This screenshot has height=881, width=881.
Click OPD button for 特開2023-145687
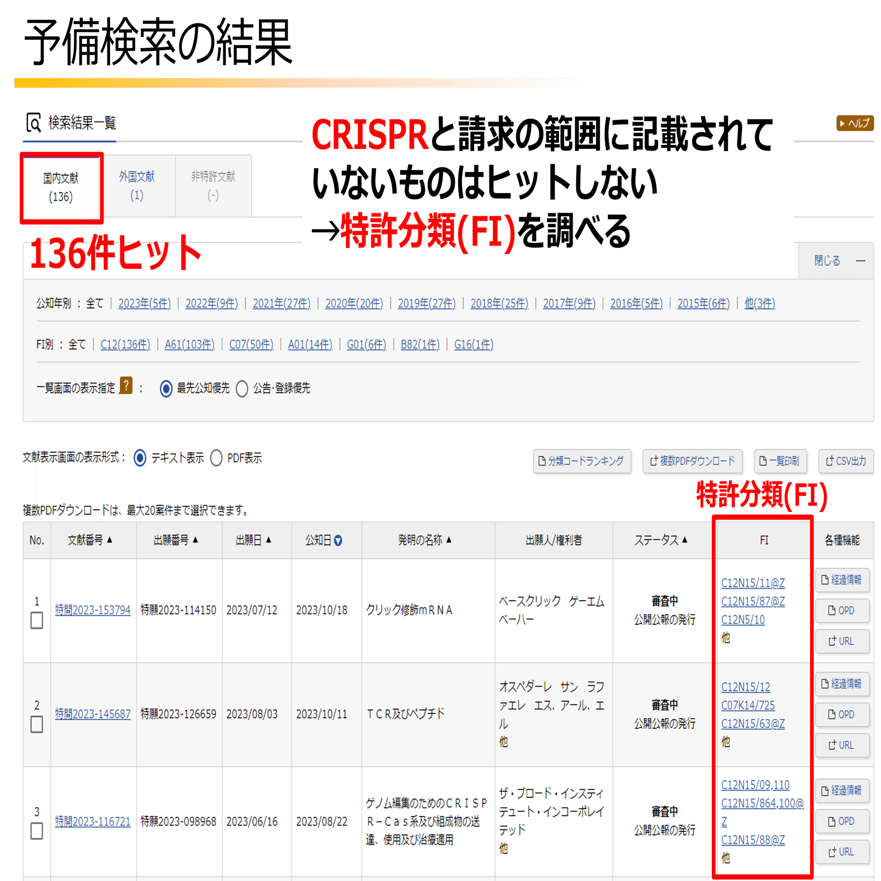tap(842, 714)
